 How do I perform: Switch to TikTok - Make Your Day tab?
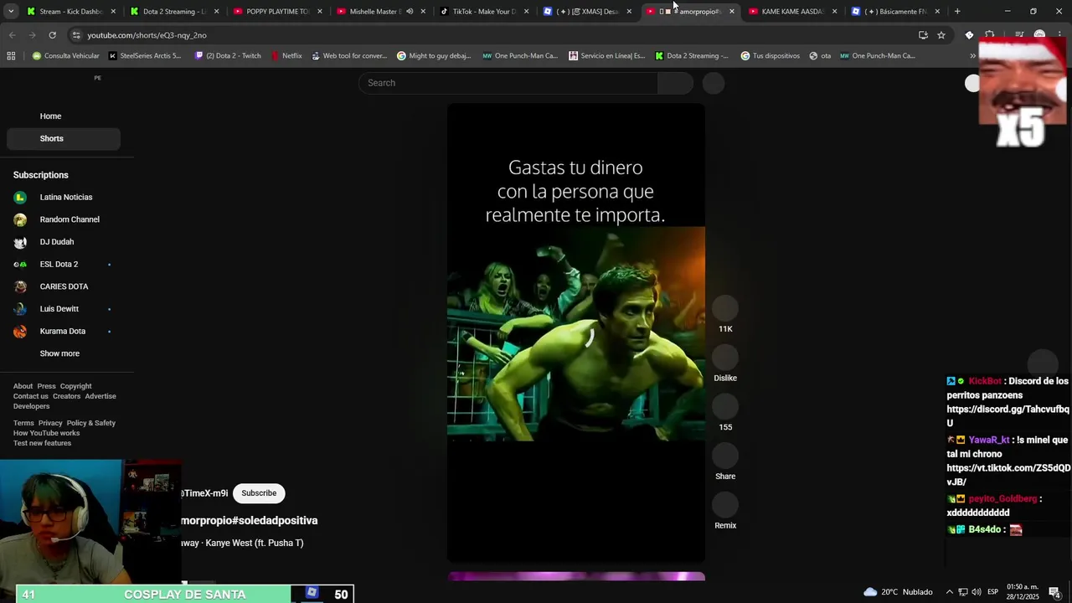484,12
